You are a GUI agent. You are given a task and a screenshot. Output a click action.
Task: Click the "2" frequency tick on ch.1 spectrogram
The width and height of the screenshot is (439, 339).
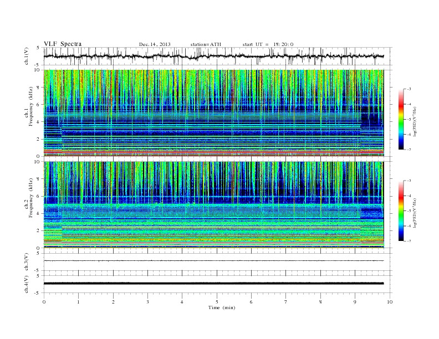coord(39,139)
